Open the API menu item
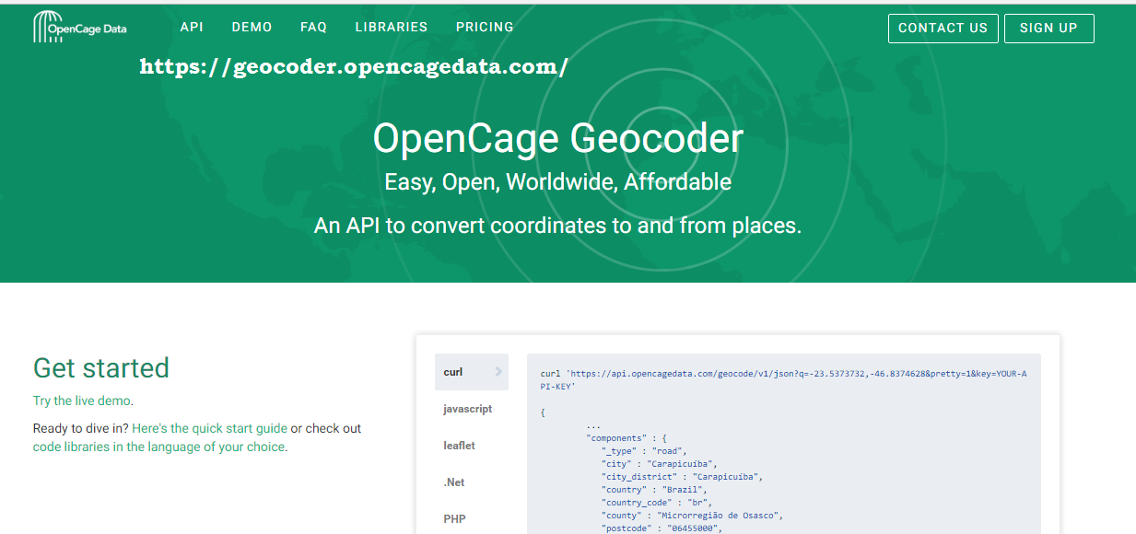This screenshot has height=534, width=1136. click(x=192, y=27)
